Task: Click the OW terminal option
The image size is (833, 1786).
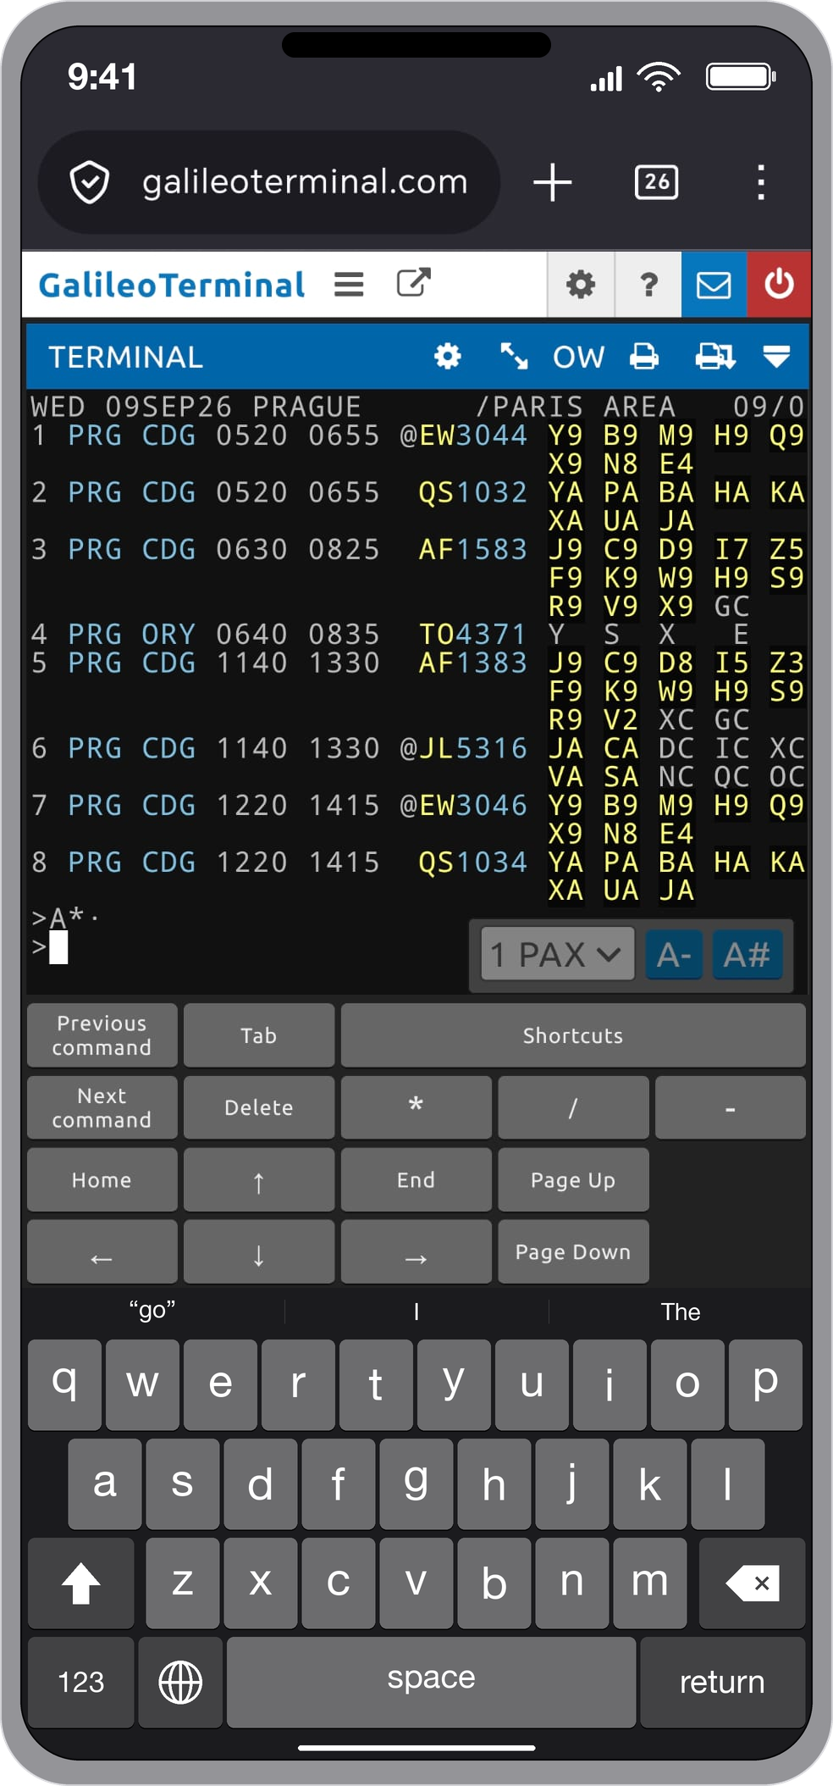Action: pos(579,357)
